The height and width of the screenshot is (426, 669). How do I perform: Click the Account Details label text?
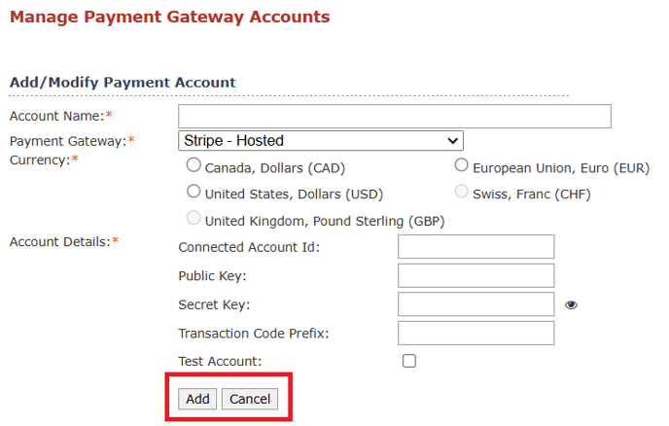point(60,241)
